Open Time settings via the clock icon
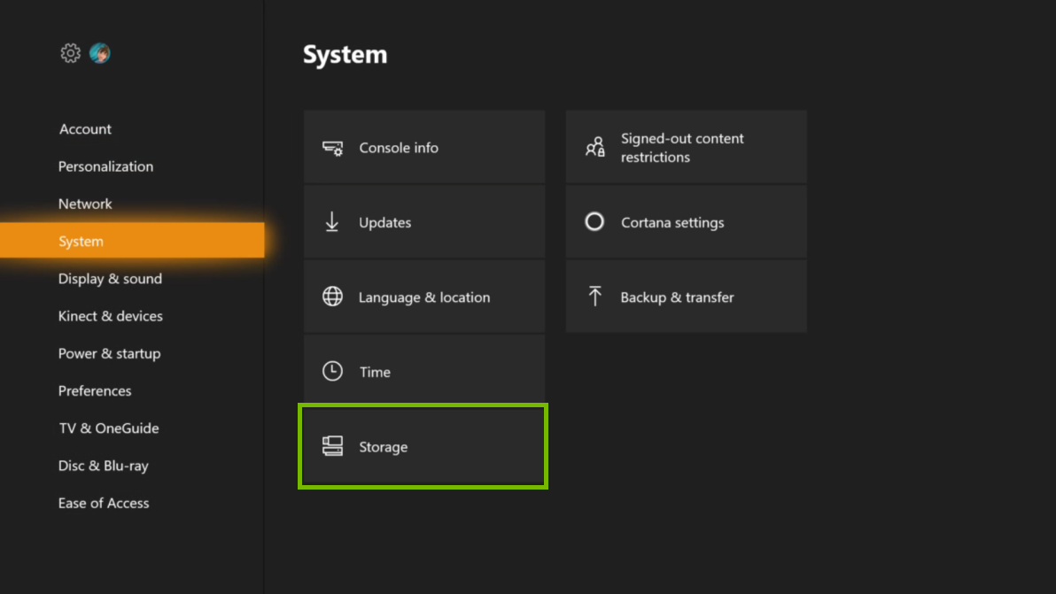Image resolution: width=1056 pixels, height=594 pixels. [331, 372]
